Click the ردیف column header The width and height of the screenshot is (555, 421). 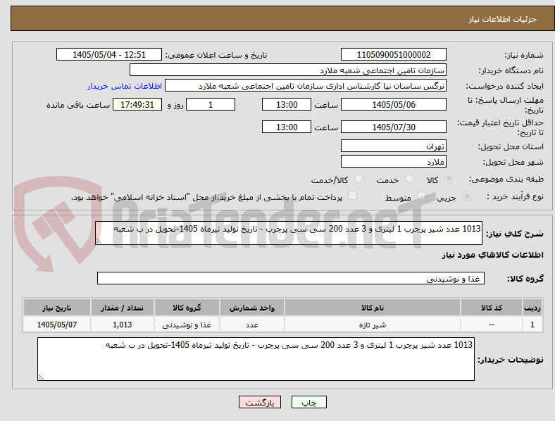click(x=532, y=308)
